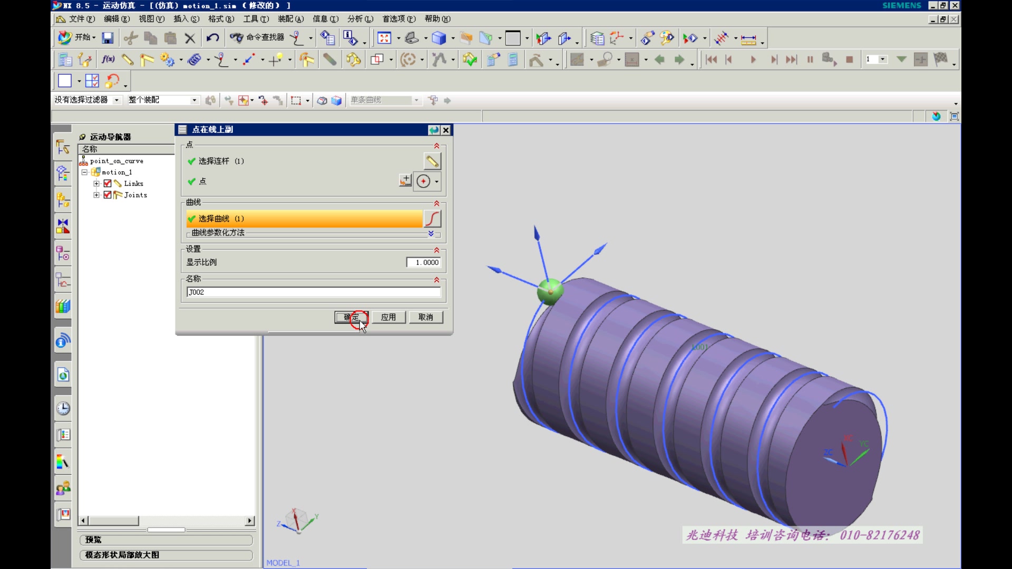Click the fit view icon

384,38
